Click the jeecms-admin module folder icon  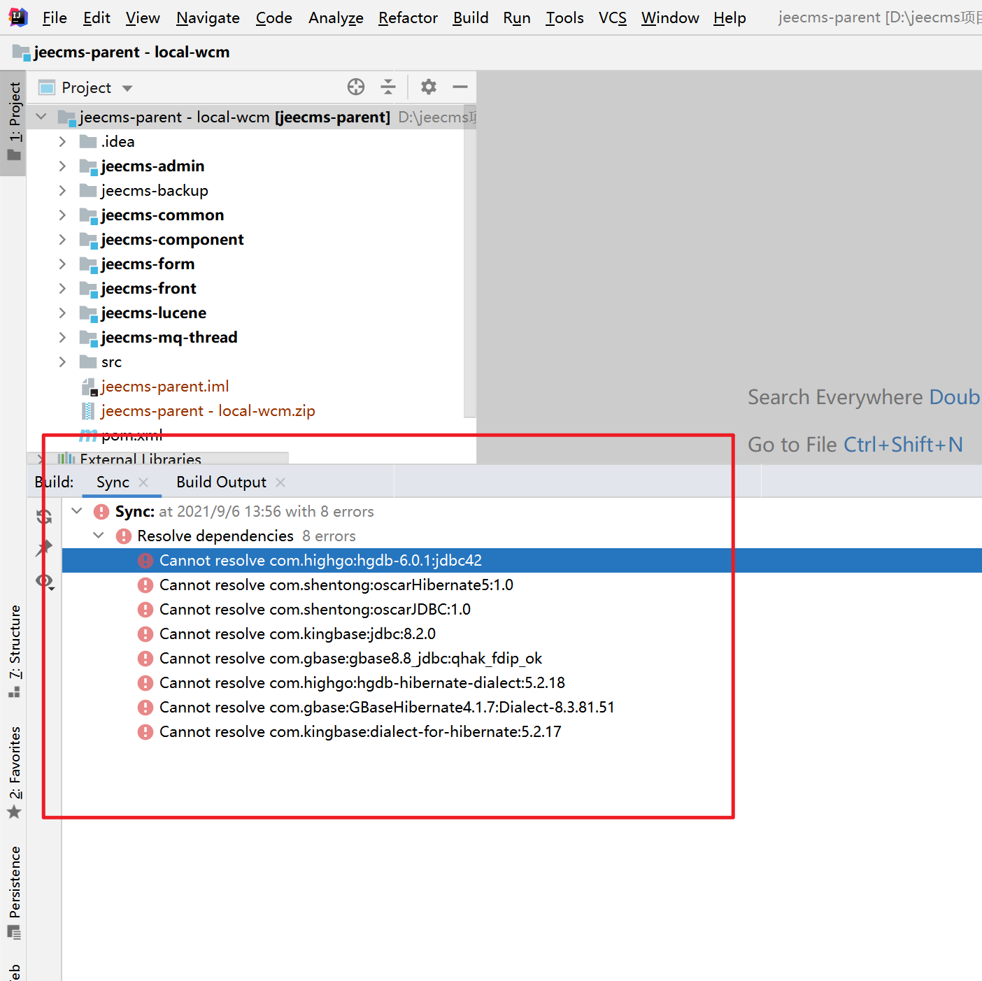88,166
